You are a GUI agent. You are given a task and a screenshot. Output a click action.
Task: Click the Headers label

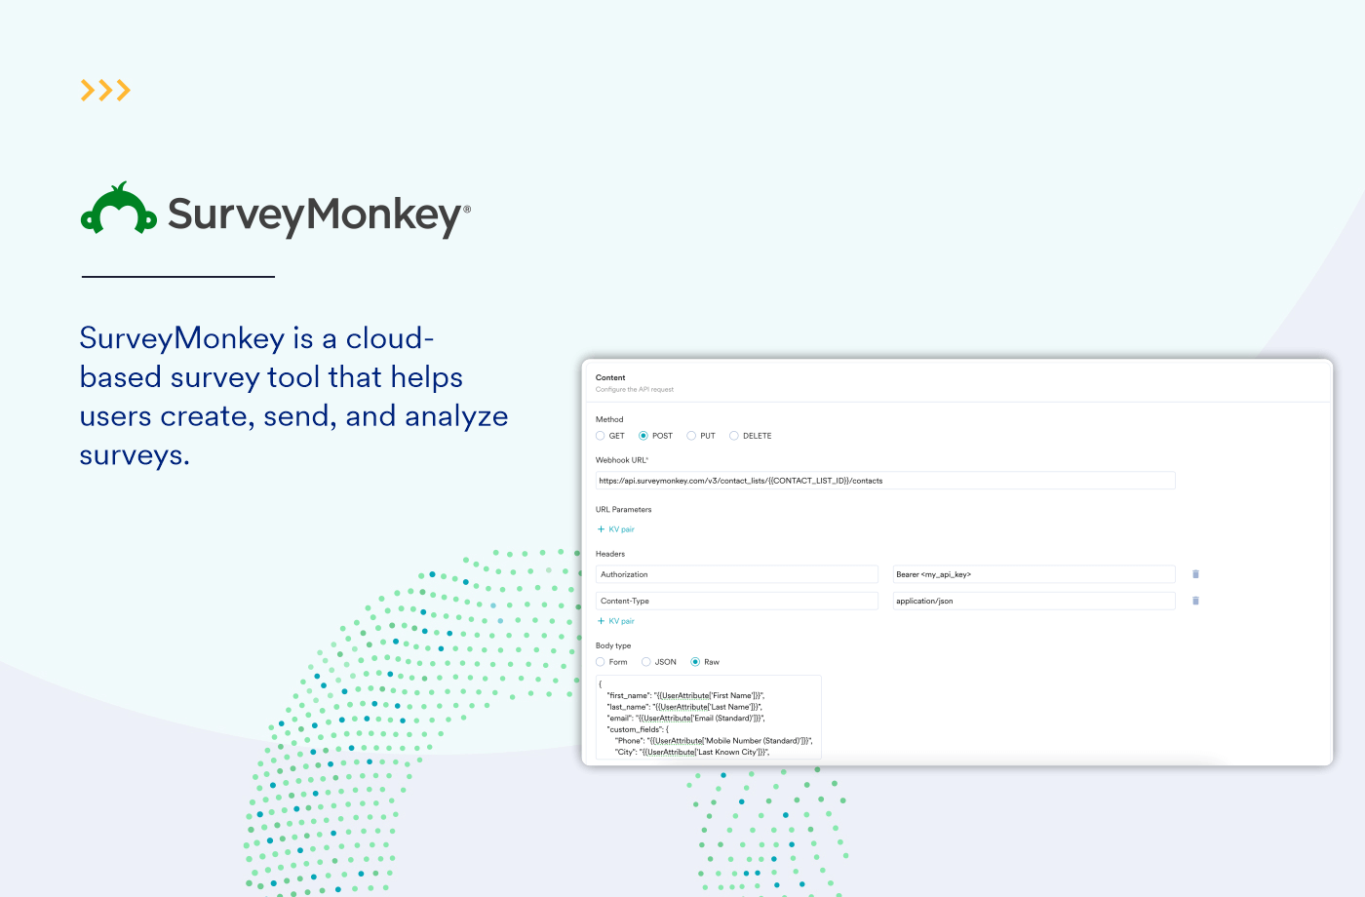(x=610, y=554)
